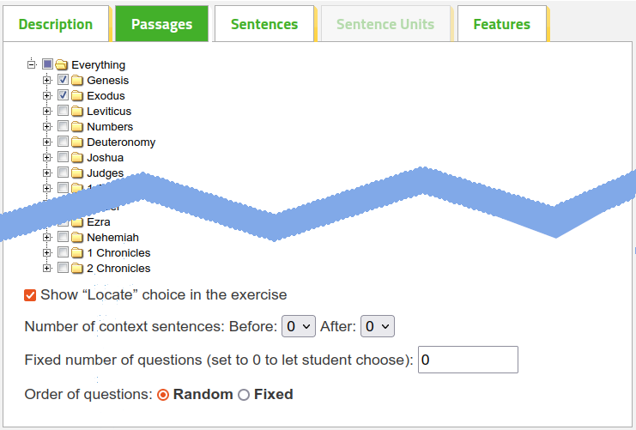This screenshot has width=636, height=430.
Task: Open the Features tab
Action: (502, 24)
